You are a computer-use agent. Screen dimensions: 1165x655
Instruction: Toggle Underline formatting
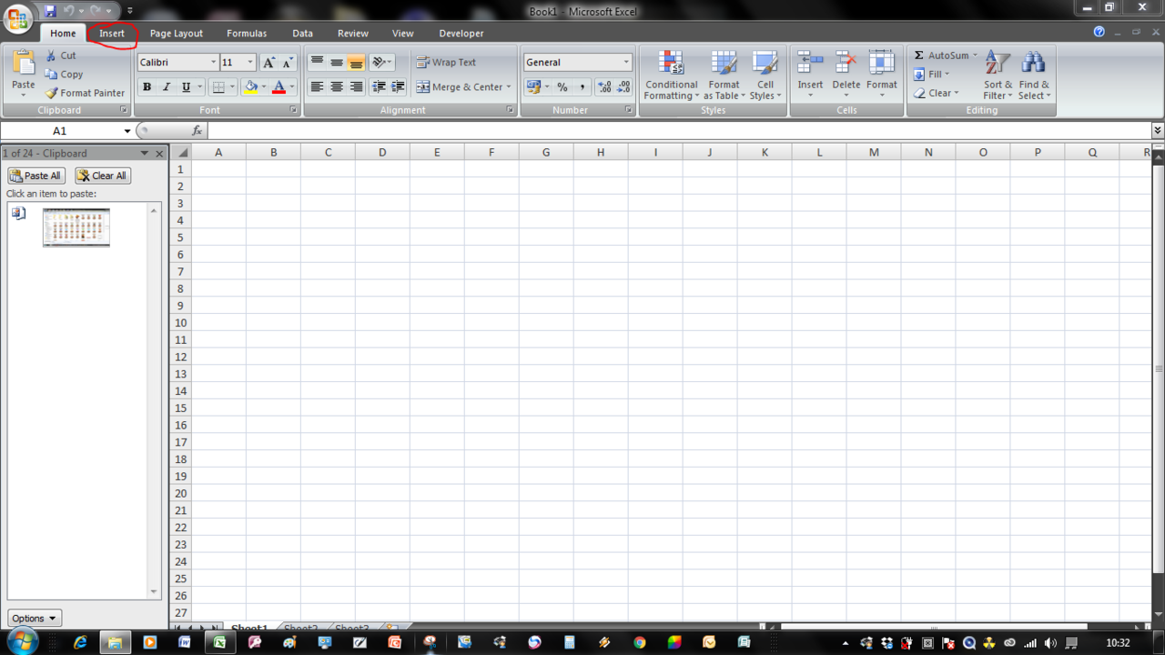pos(186,87)
